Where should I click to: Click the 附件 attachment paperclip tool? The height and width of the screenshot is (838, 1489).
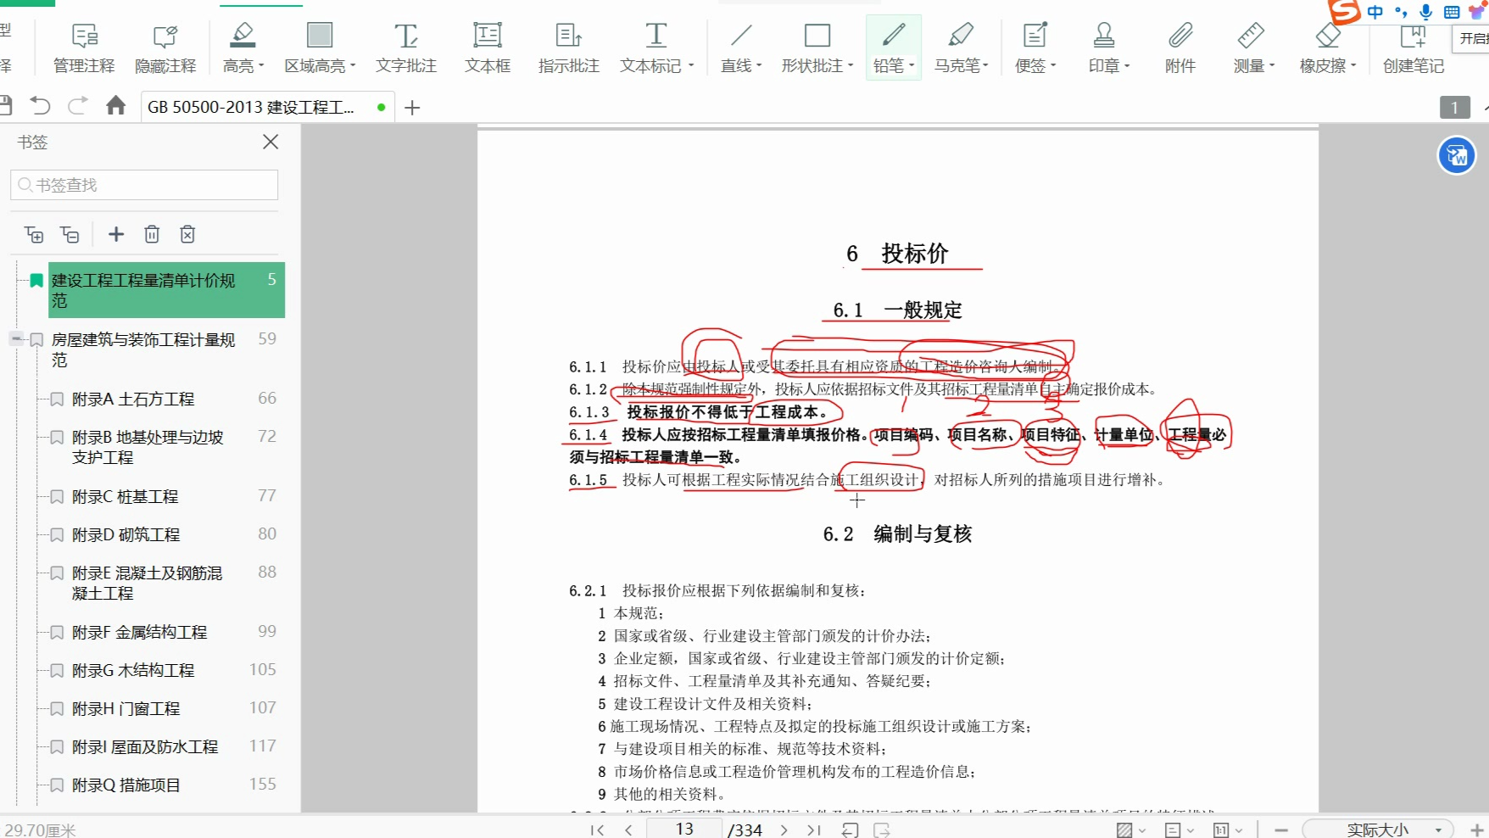pos(1180,47)
